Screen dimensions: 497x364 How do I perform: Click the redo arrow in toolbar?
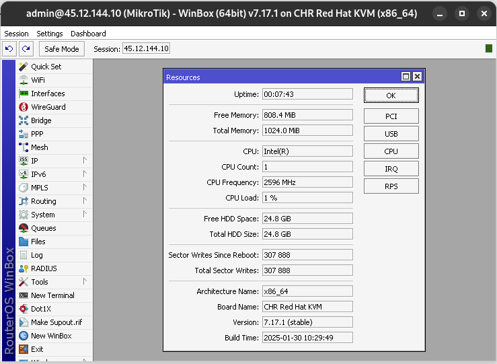point(26,48)
